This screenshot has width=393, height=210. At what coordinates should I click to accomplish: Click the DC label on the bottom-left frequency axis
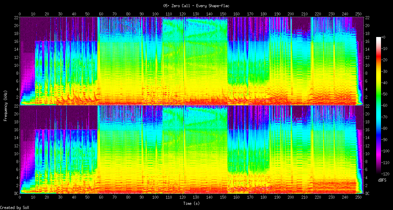[x=15, y=194]
